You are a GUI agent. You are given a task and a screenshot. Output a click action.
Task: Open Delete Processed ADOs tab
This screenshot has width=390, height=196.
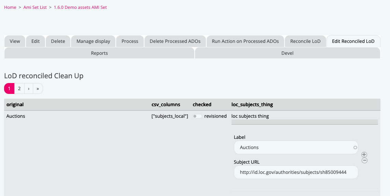click(x=175, y=41)
